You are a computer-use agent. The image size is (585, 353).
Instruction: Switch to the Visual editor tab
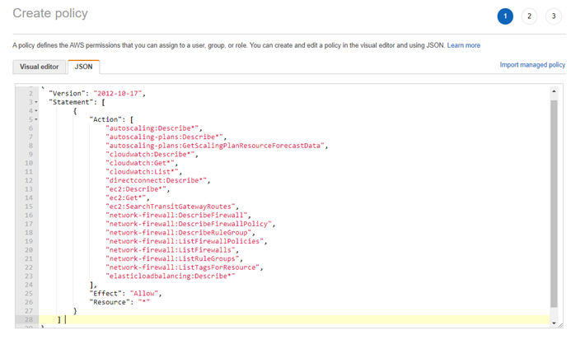coord(40,67)
